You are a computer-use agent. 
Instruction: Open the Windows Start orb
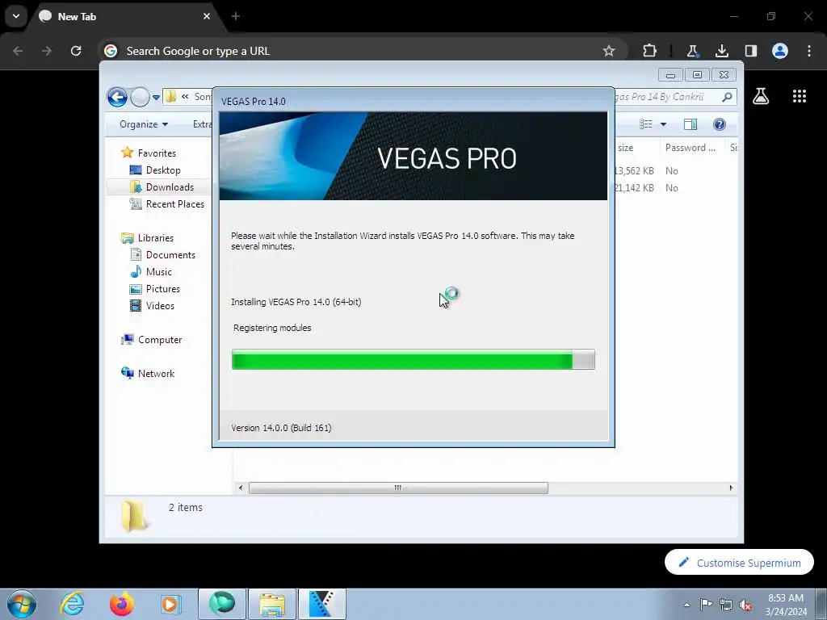[x=22, y=604]
